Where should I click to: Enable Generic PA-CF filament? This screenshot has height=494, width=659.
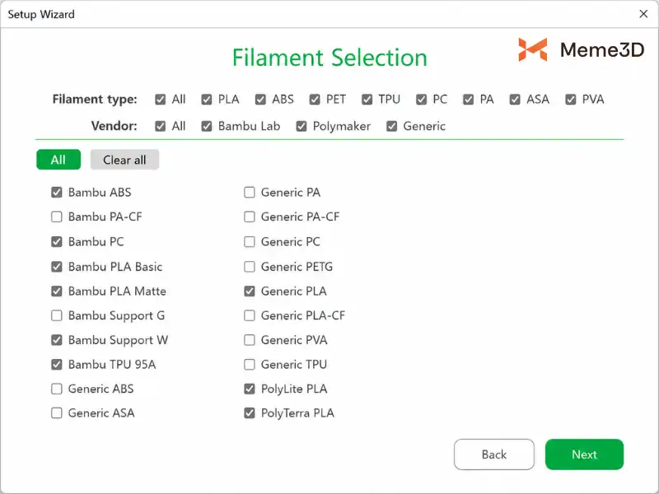pos(250,217)
